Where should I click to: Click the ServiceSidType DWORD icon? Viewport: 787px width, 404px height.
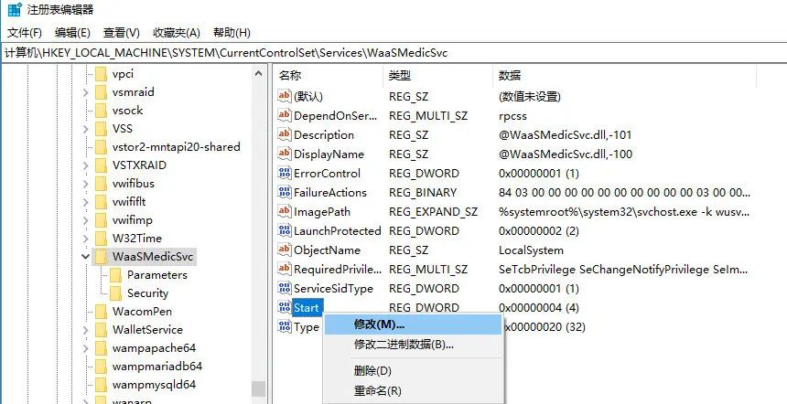pyautogui.click(x=284, y=288)
